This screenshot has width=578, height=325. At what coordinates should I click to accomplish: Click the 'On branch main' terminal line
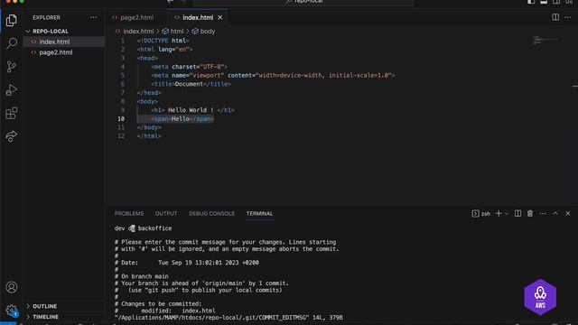coord(141,276)
